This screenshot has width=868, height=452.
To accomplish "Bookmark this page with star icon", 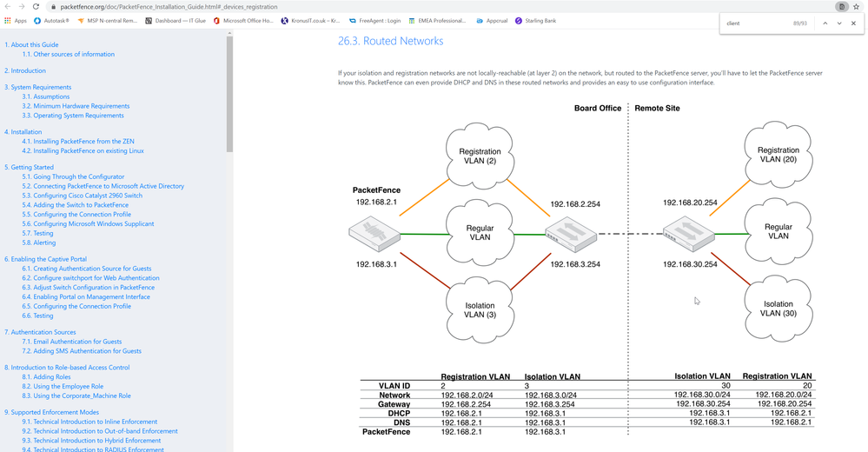I will click(x=857, y=7).
